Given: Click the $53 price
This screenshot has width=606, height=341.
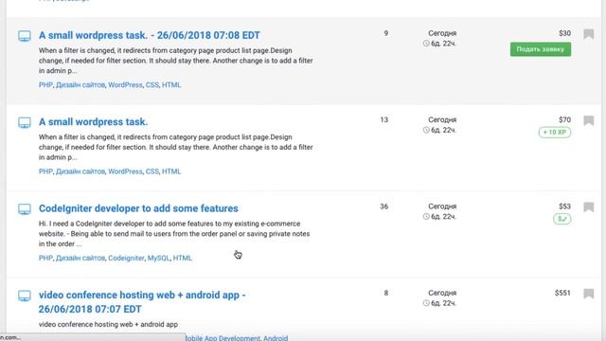Looking at the screenshot, I should 564,206.
